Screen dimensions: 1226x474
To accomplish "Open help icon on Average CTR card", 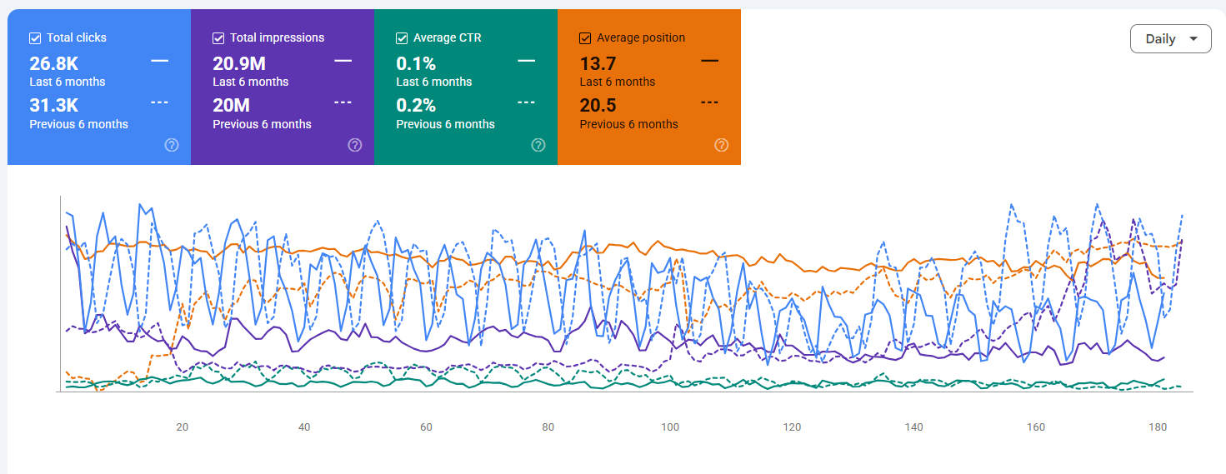I will (538, 145).
